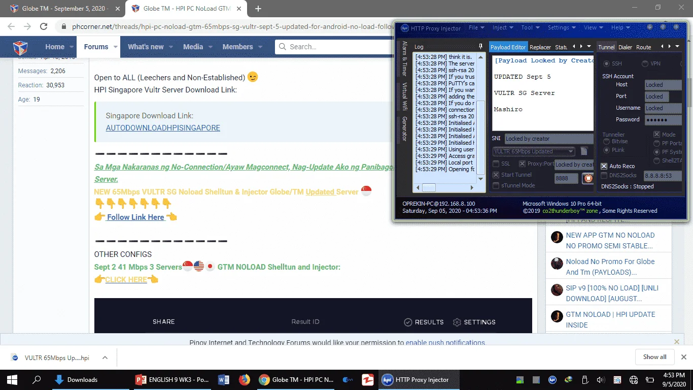
Task: Select the Bitvise tunnelier option
Action: (x=606, y=142)
